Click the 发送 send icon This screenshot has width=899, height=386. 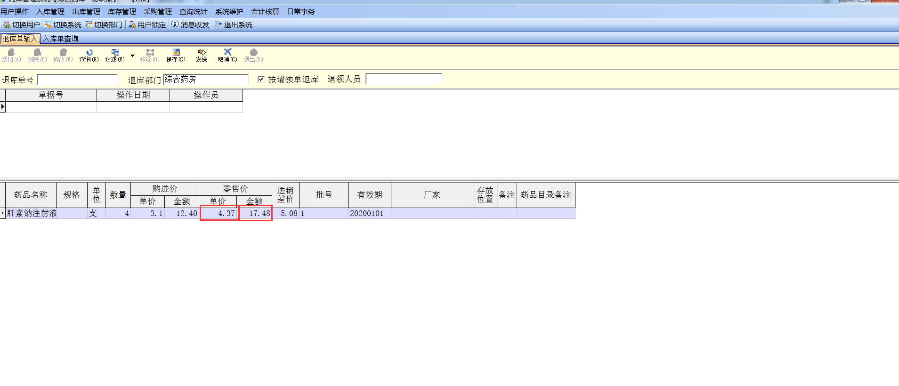(x=202, y=52)
